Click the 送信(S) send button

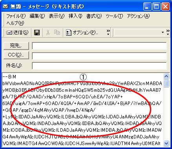point(17,33)
